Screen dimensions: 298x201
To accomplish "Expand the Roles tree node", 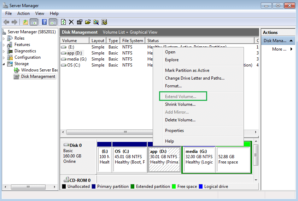I will 4,38.
